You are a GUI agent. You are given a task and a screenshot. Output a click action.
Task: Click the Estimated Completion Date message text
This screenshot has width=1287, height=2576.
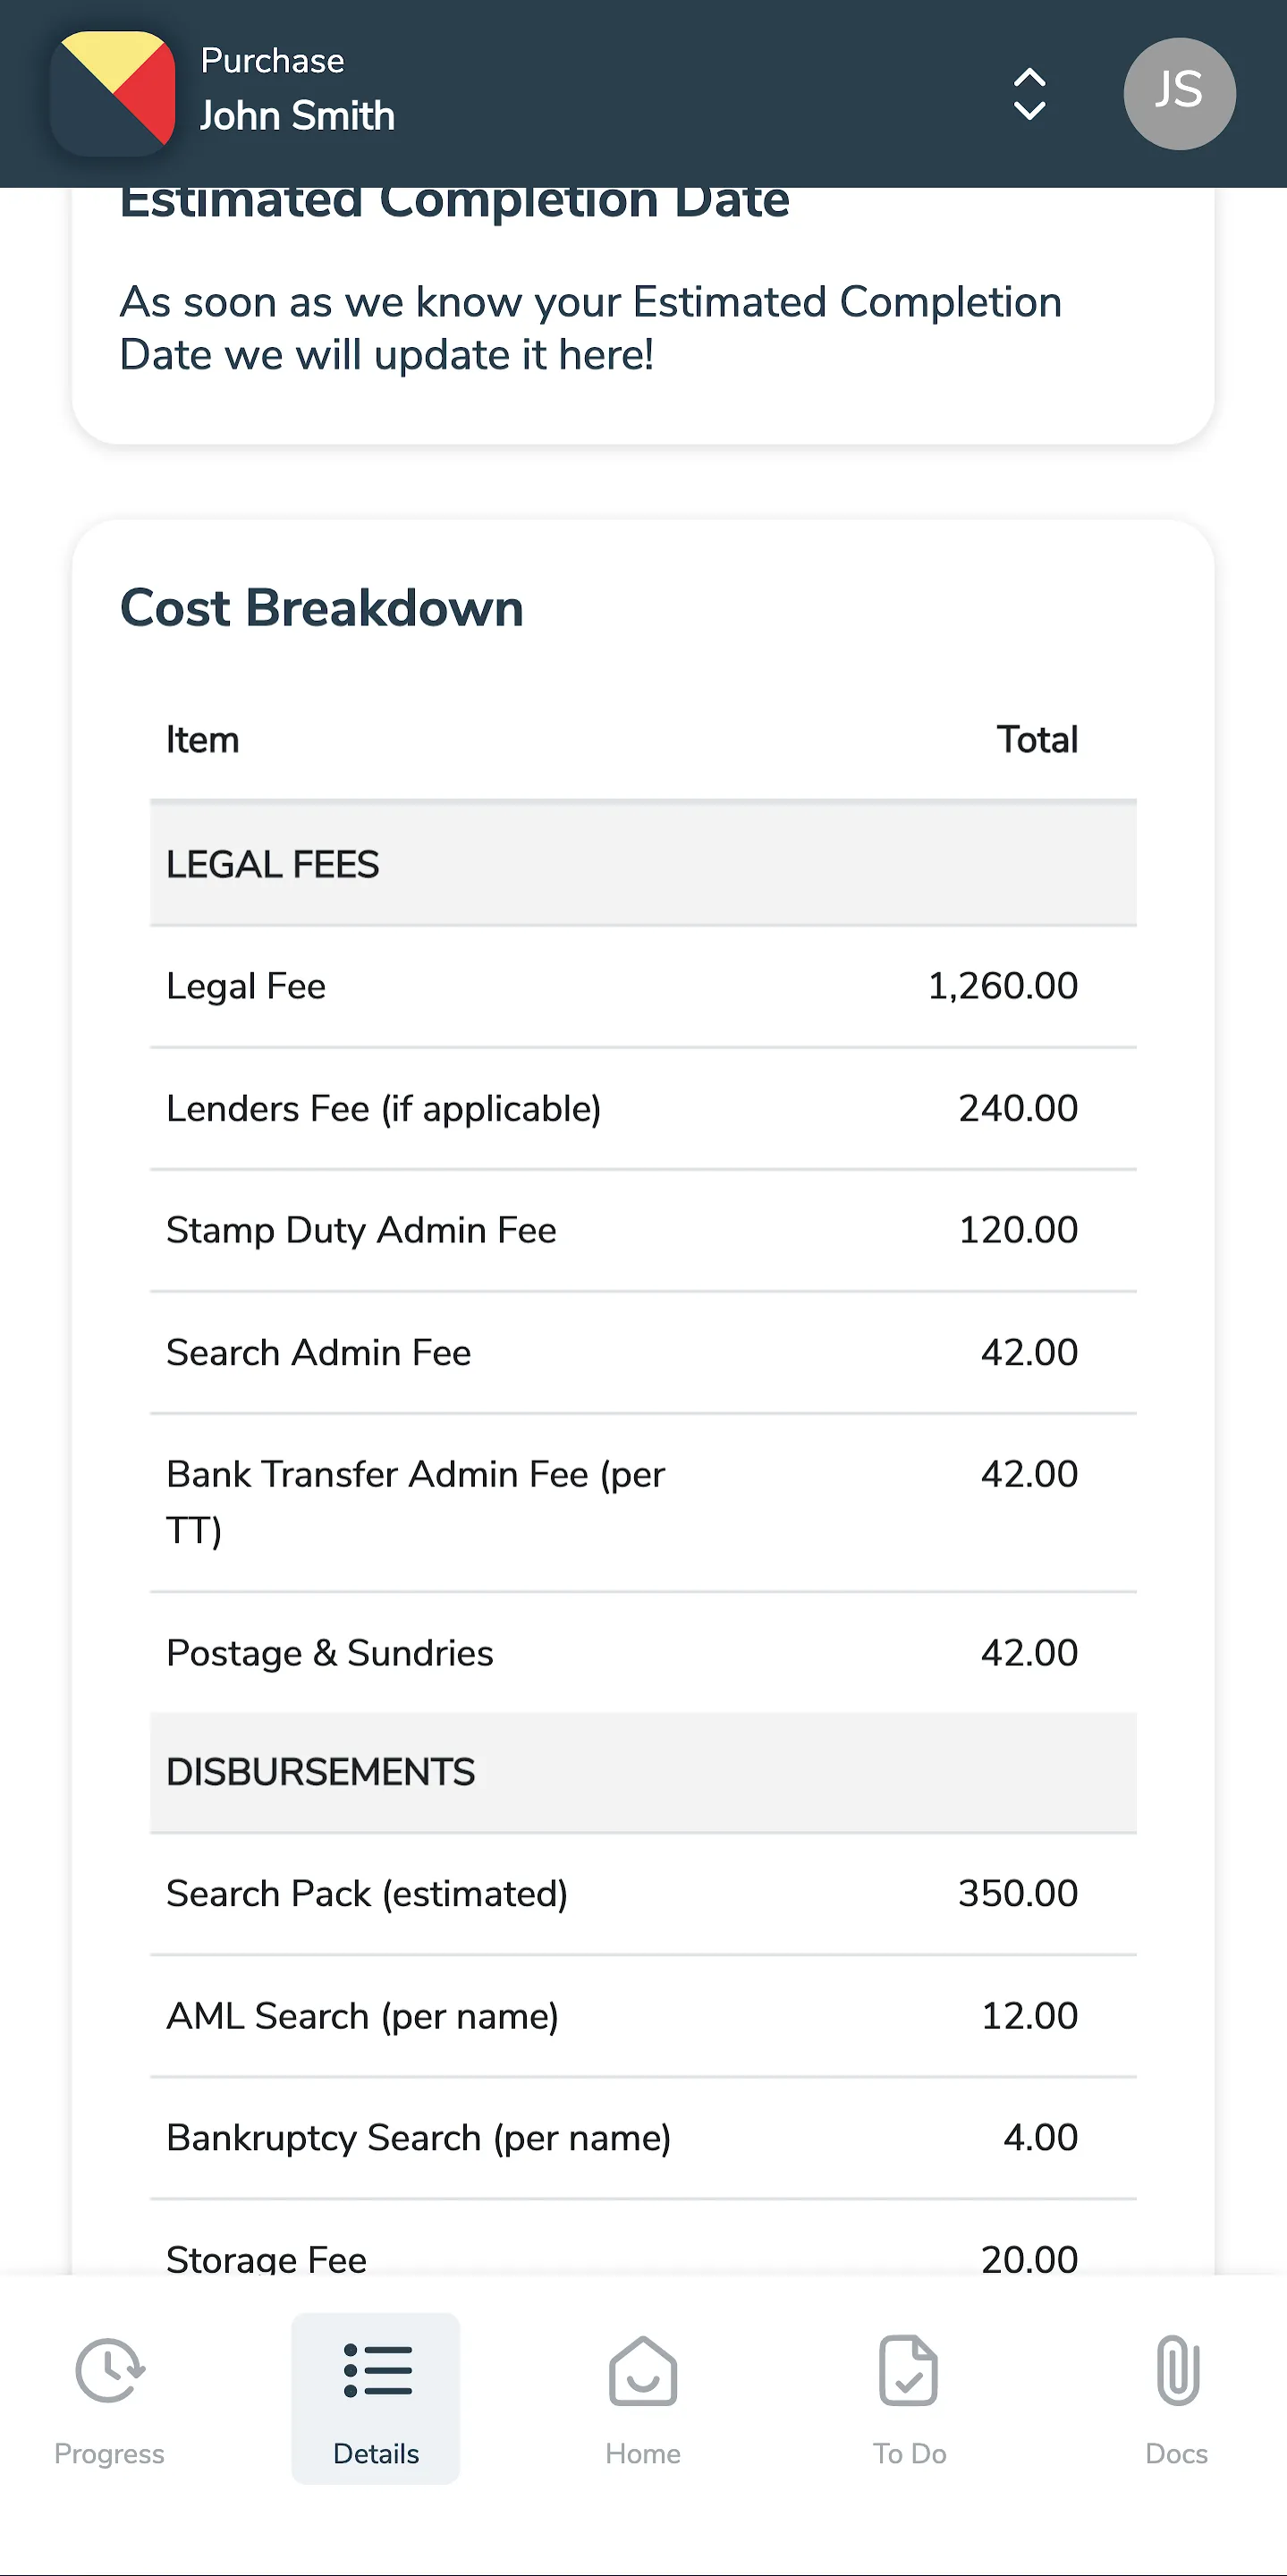[591, 328]
